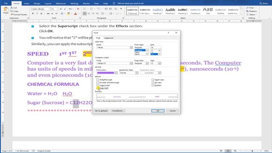Open the Change Case dropdown in ribbon
Image resolution: width=272 pixels, height=153 pixels.
click(x=71, y=9)
